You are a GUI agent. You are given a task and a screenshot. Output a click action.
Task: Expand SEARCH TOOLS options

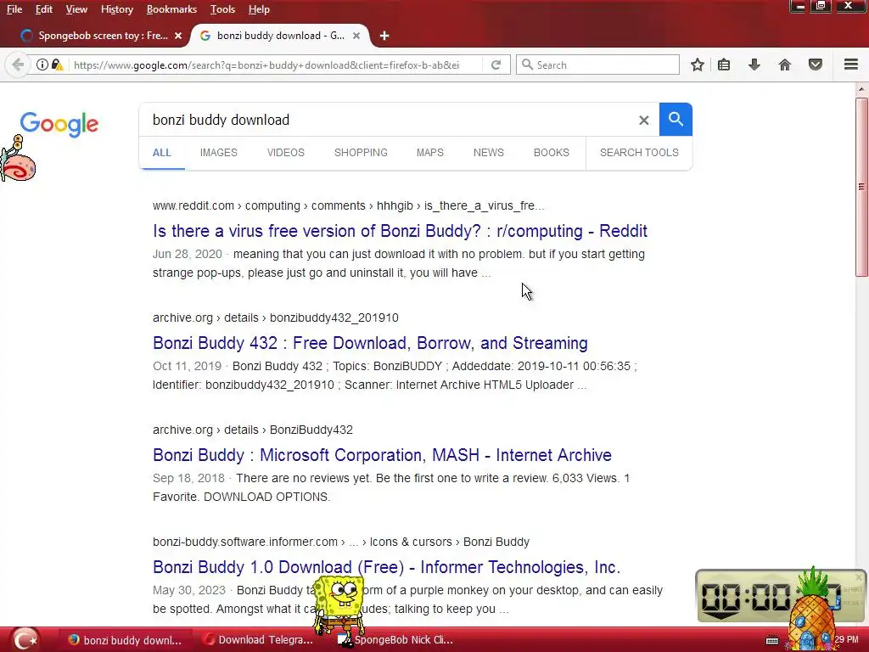click(x=639, y=153)
